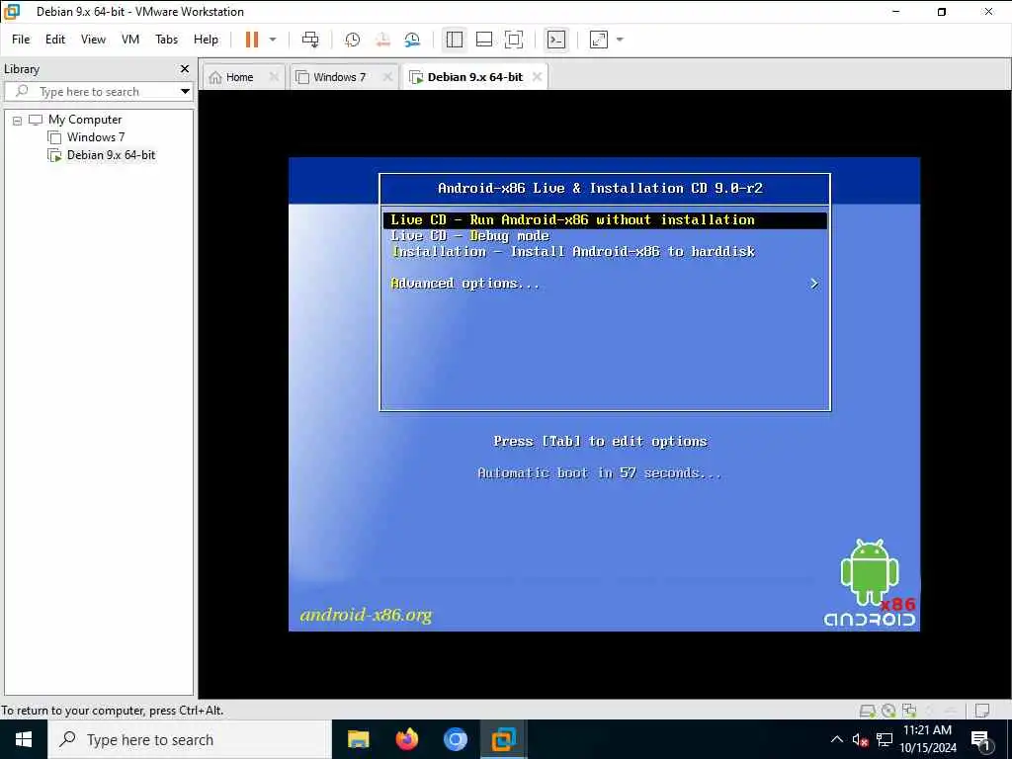Viewport: 1012px width, 759px height.
Task: Select Debian 9.x 64-bit in library tree
Action: click(x=111, y=155)
